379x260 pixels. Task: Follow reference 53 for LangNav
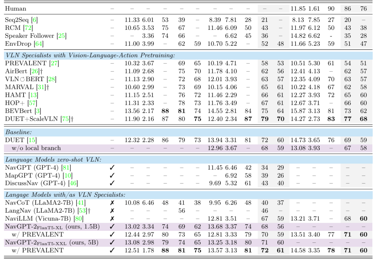(82, 211)
